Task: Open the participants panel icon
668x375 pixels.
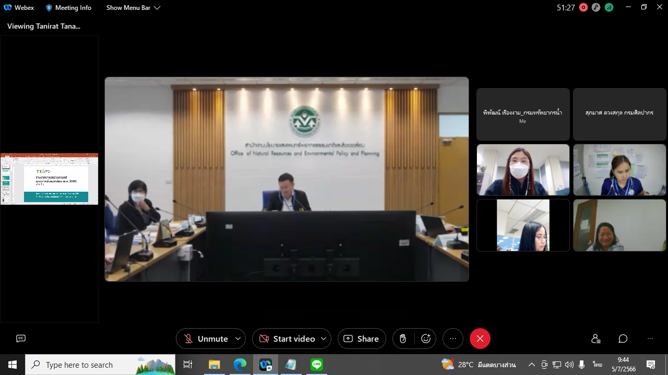Action: 596,339
